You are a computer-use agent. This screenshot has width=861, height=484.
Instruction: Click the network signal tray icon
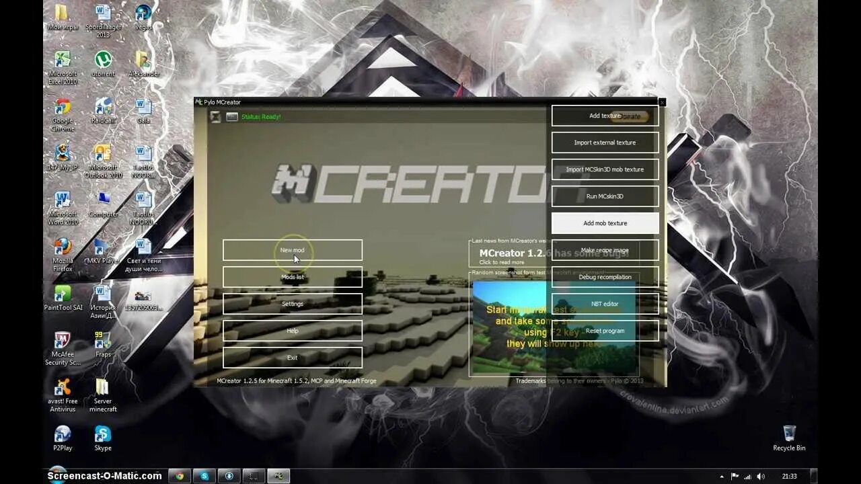[747, 476]
